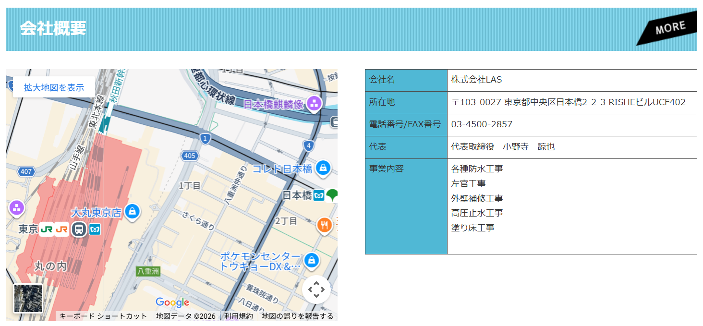Viewport: 703px width, 326px height.
Task: Click the 大丸東京店 shopping bag marker
Action: [x=133, y=210]
